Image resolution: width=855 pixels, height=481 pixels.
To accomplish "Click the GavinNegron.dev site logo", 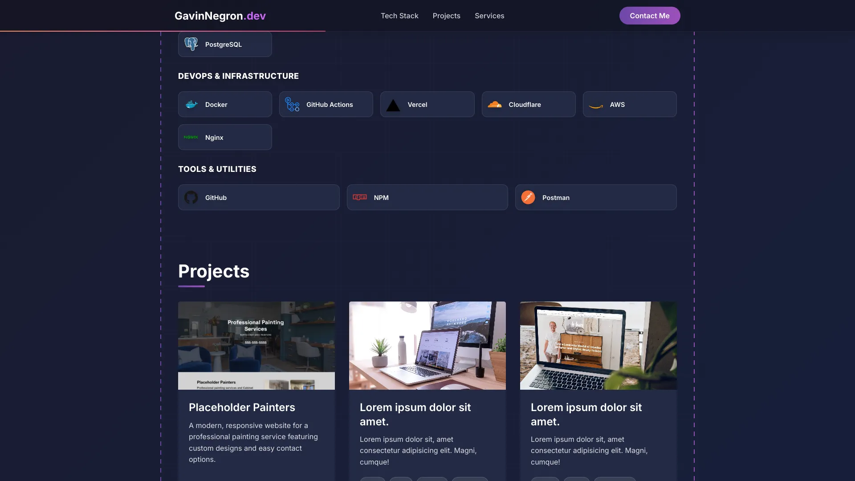I will pos(220,16).
